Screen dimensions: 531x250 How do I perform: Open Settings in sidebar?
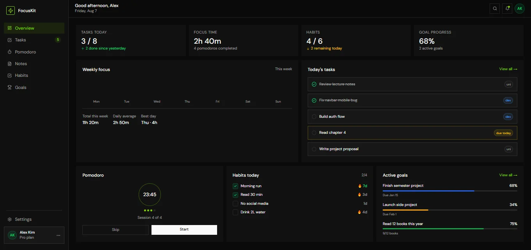click(34, 219)
